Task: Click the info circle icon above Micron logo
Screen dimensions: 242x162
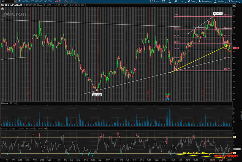Action: coord(2,9)
